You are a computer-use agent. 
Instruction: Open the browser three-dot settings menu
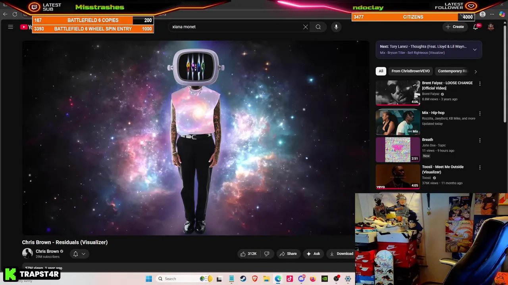pos(492,15)
